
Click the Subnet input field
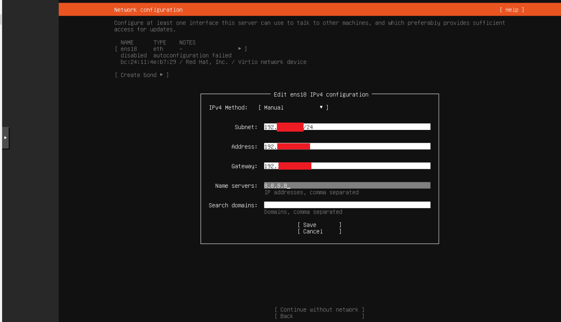(x=347, y=127)
